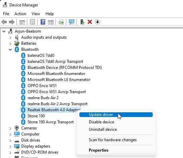The width and height of the screenshot is (183, 158).
Task: Click the Display adapters icon
Action: coord(17,146)
